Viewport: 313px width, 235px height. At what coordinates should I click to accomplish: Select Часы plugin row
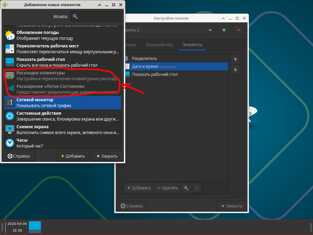63,143
